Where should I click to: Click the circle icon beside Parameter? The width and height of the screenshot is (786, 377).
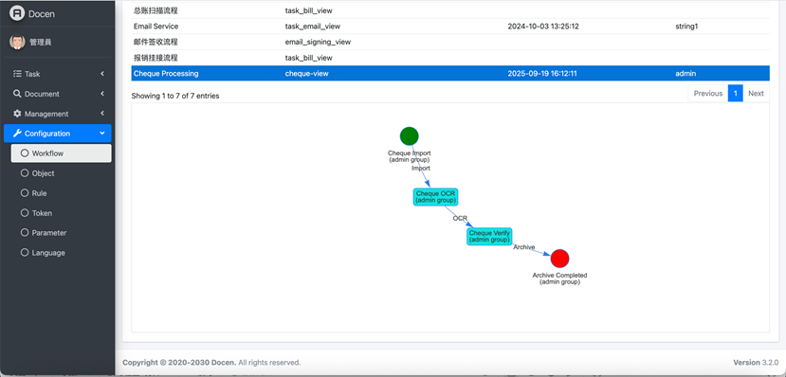[x=25, y=233]
